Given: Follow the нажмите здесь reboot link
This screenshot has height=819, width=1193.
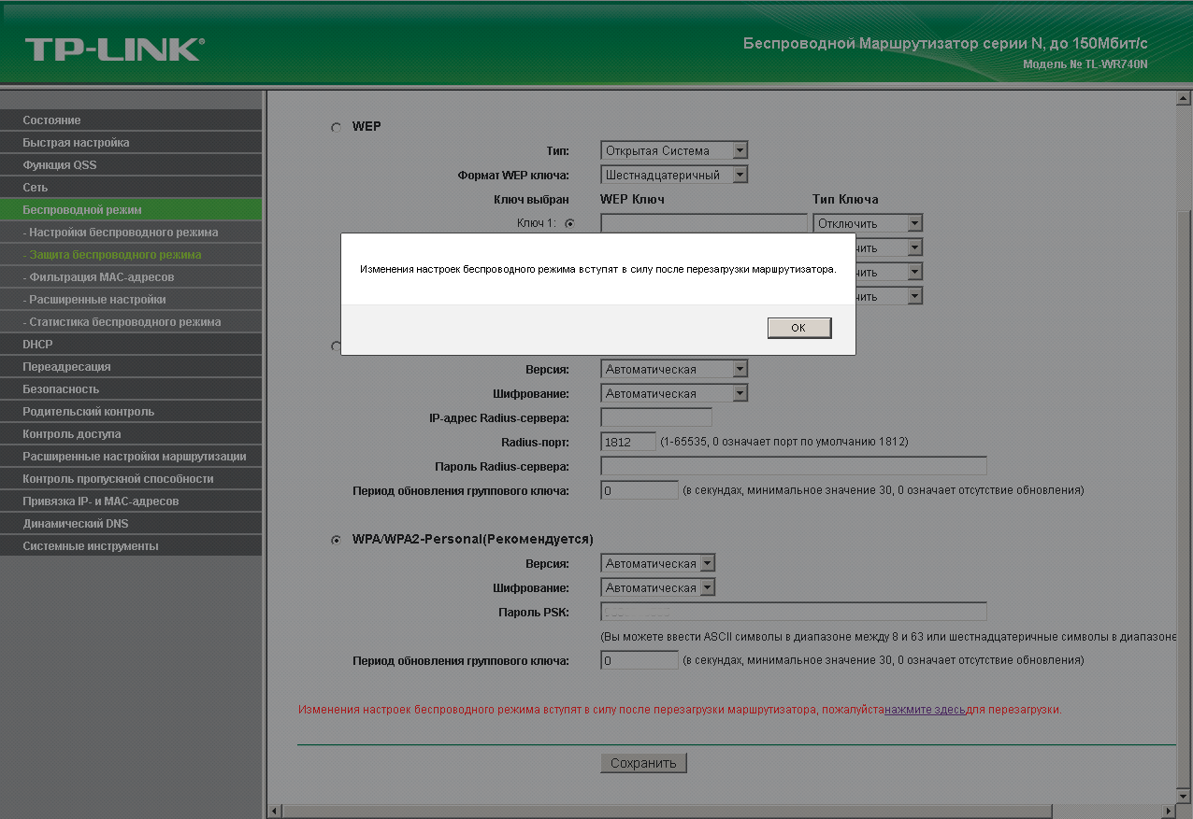Looking at the screenshot, I should pos(926,710).
